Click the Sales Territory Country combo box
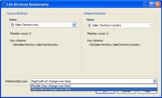The height and width of the screenshot is (98, 162). pyautogui.click(x=120, y=25)
